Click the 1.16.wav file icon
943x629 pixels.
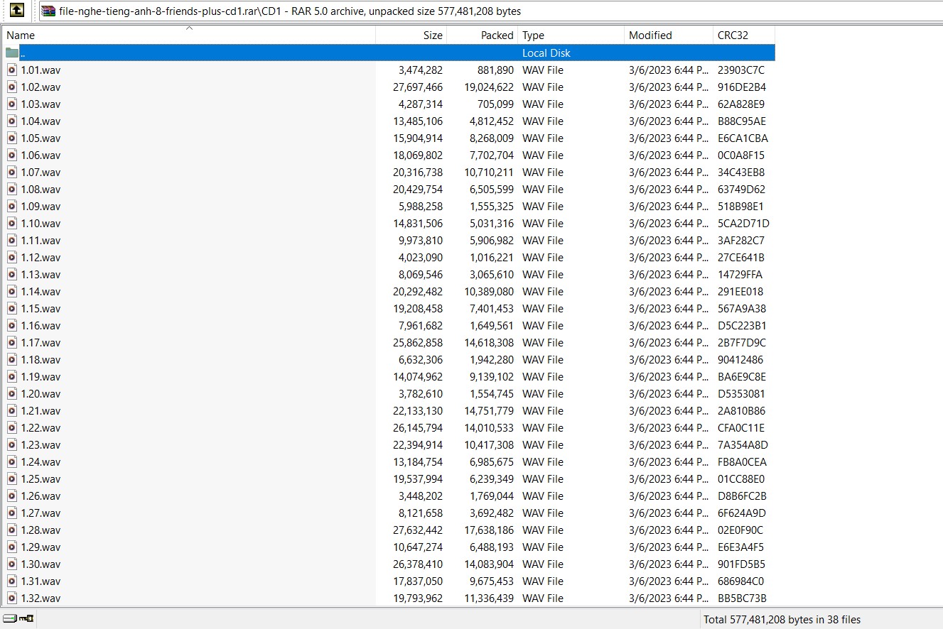tap(12, 325)
